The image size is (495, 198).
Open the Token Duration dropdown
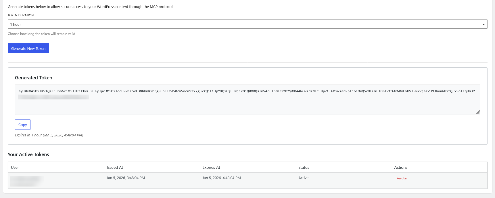click(247, 24)
